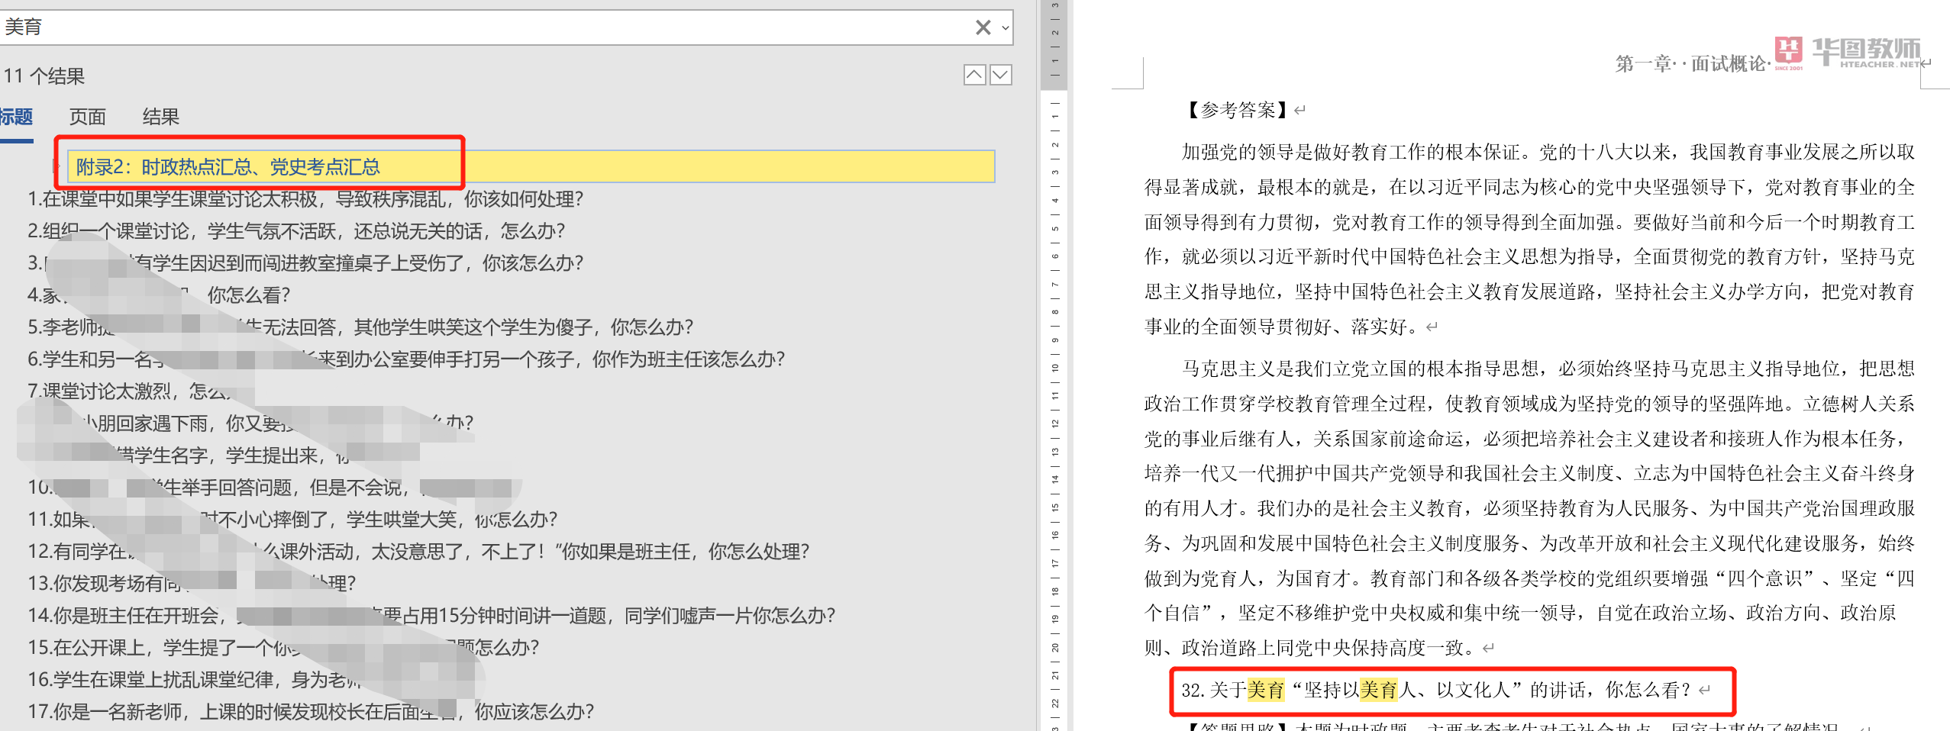Click the vertical ruler beside the page
This screenshot has height=731, width=1950.
tap(1054, 382)
